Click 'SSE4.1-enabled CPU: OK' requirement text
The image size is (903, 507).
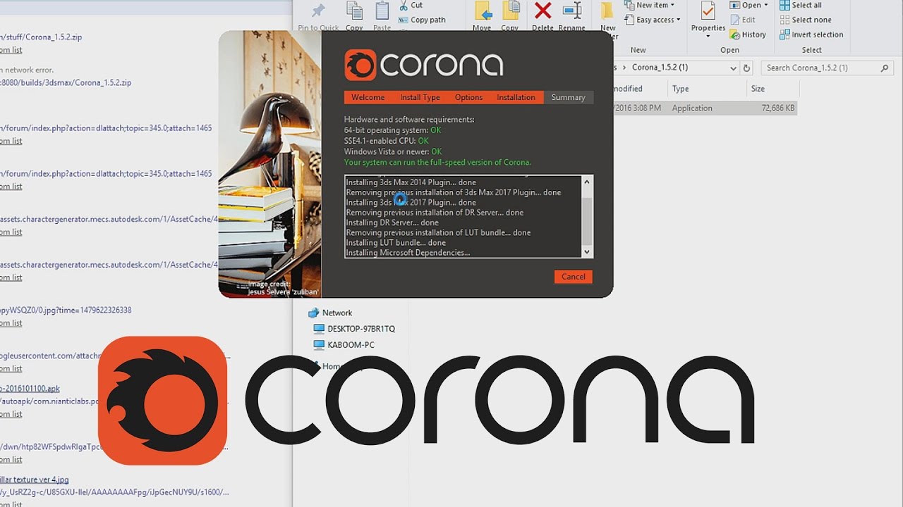387,141
